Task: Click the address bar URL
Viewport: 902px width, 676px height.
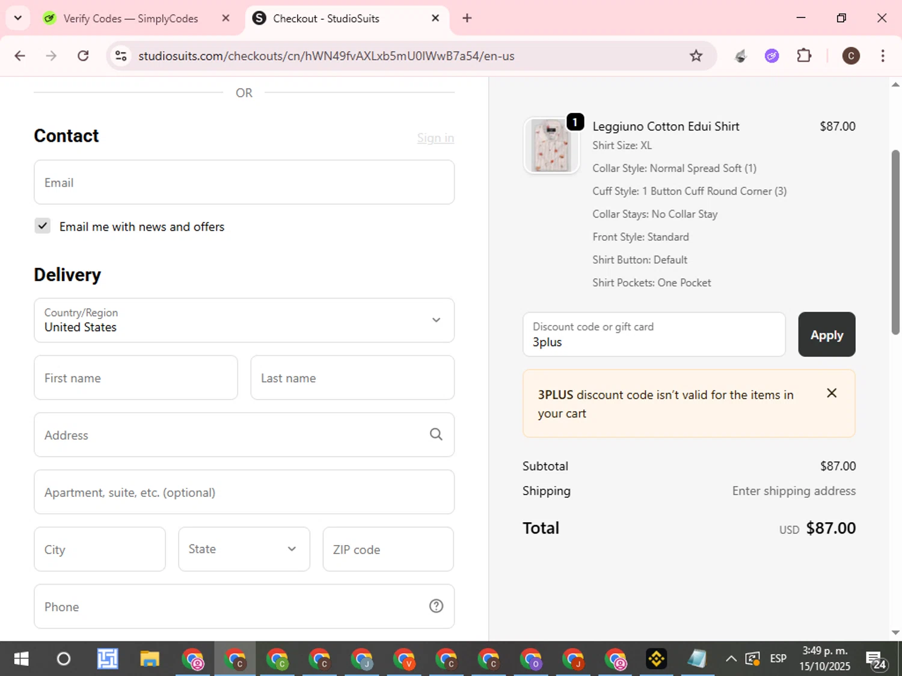Action: point(327,56)
